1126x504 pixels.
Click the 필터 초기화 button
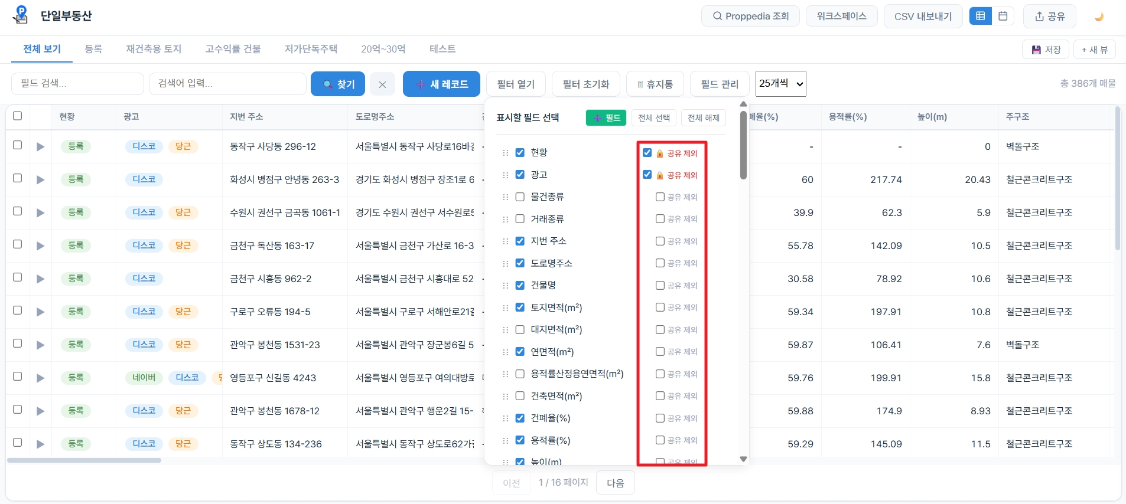click(x=585, y=84)
